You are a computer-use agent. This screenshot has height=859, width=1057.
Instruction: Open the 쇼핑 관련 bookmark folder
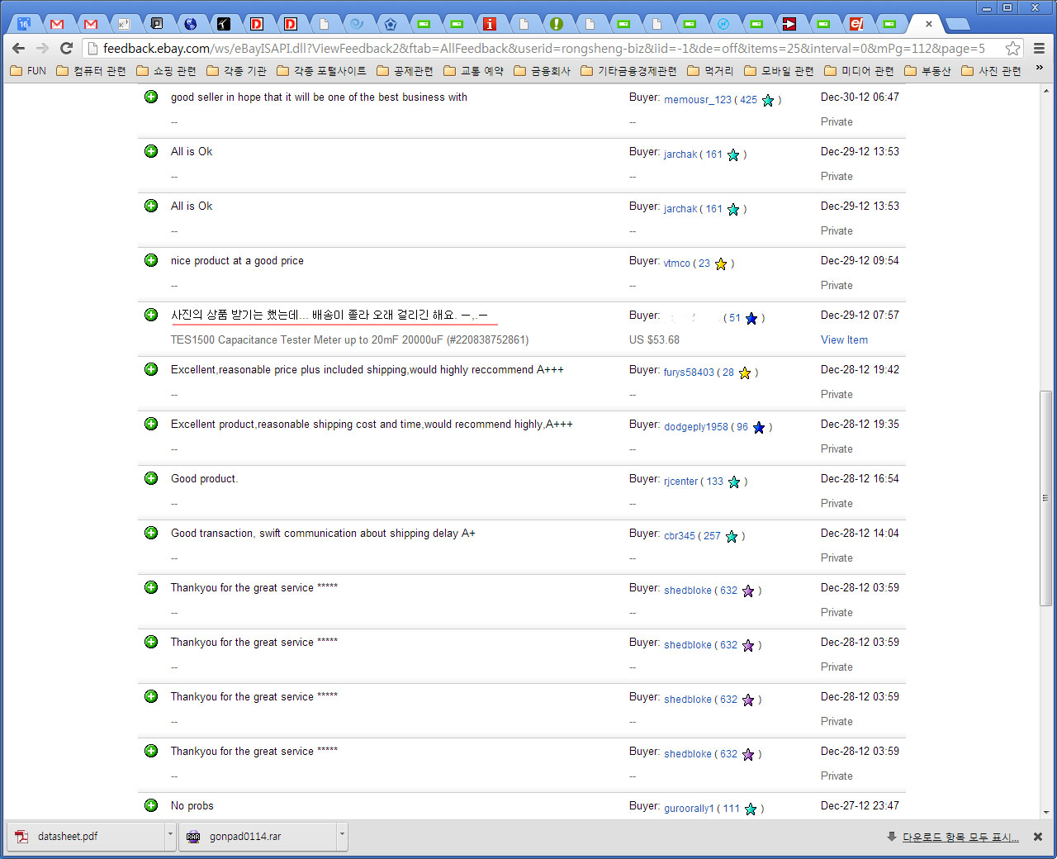tap(166, 71)
